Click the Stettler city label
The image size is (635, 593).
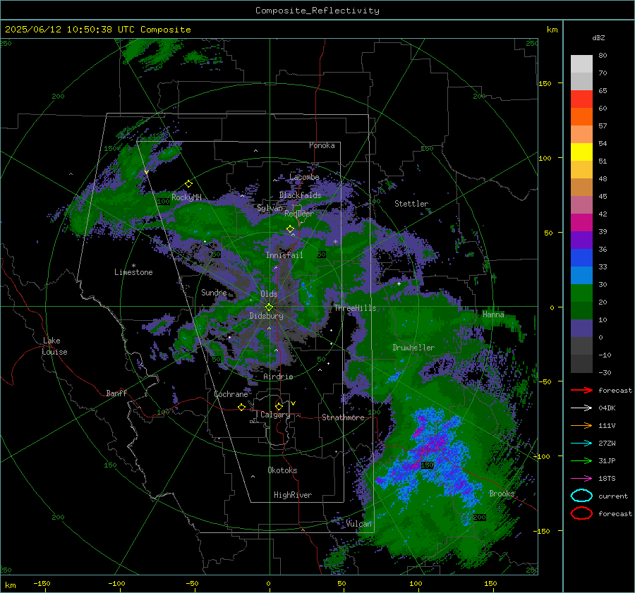click(411, 204)
